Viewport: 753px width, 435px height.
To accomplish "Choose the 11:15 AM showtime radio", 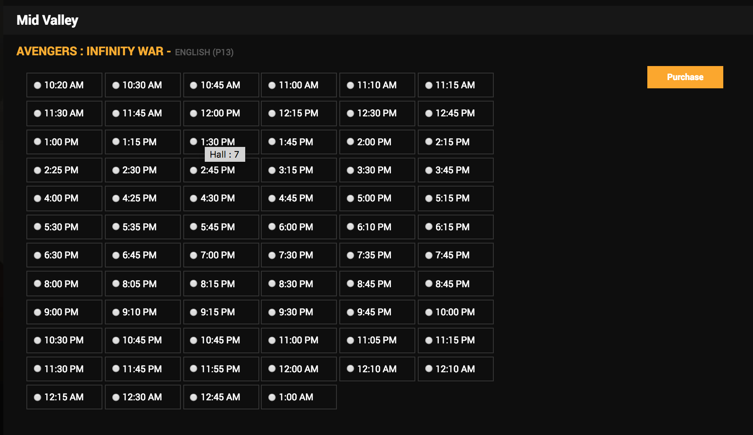I will tap(429, 85).
